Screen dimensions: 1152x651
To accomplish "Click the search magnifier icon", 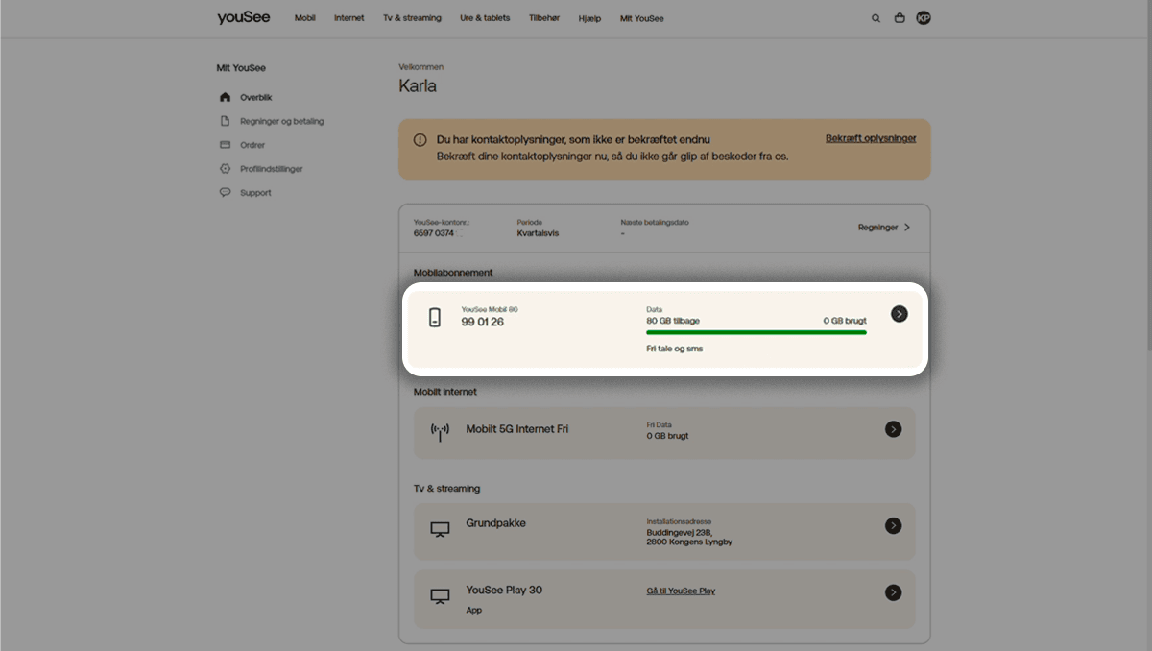I will point(876,18).
